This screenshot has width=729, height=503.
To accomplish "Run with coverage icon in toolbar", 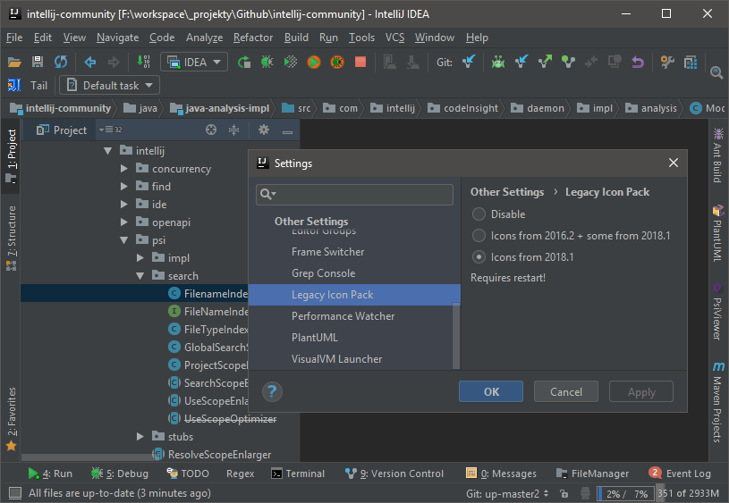I will pos(291,62).
